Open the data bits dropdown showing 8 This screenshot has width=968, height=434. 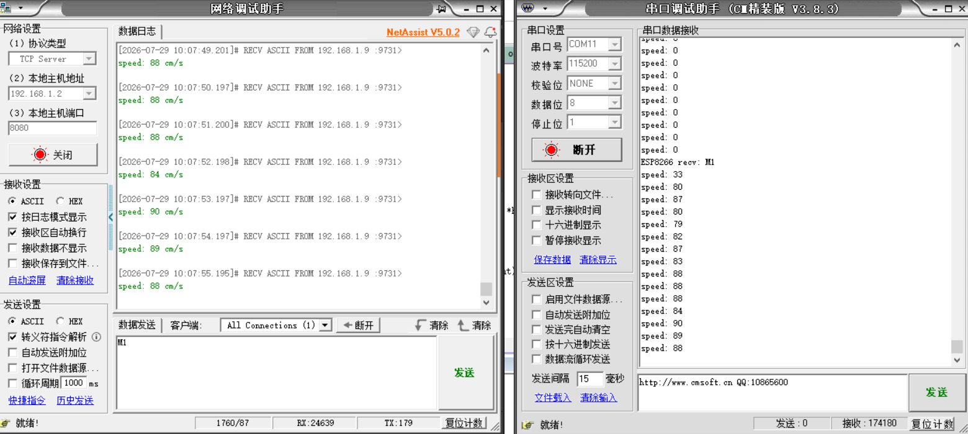coord(614,103)
